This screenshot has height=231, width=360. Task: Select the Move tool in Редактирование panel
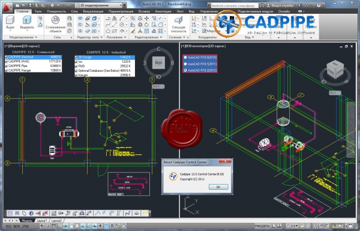coord(147,19)
